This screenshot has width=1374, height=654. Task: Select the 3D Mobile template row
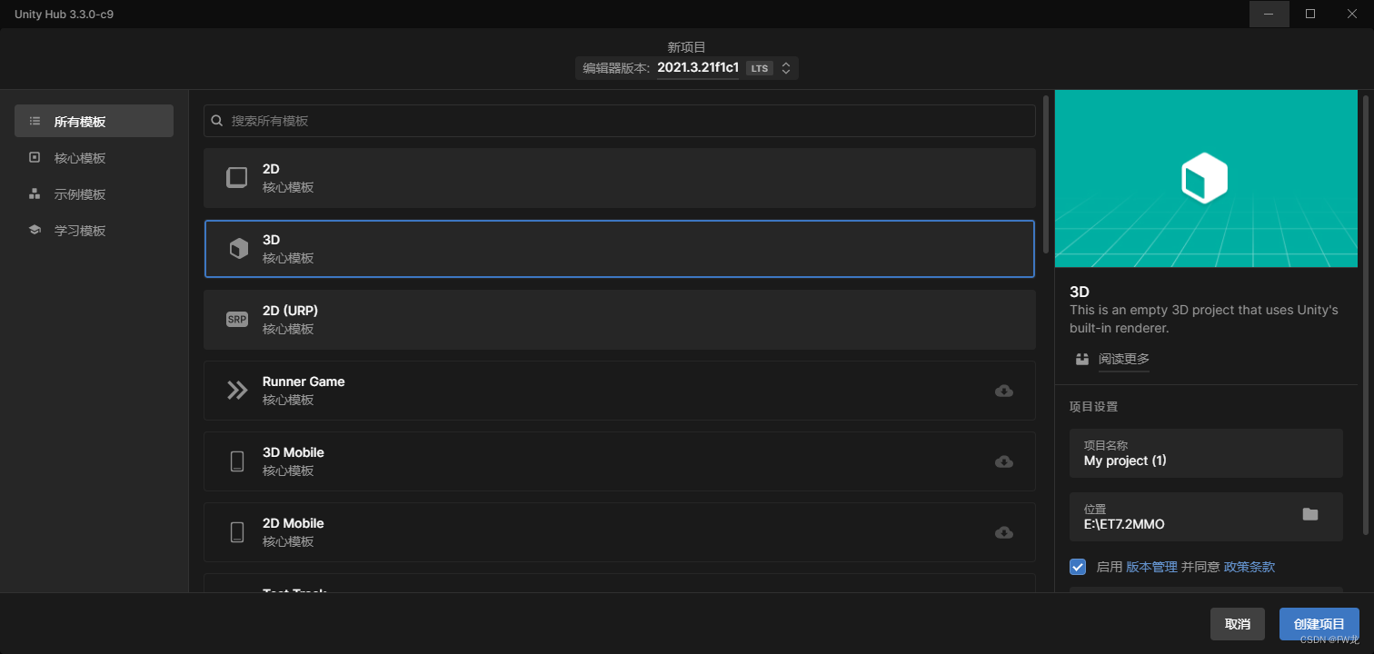[x=620, y=461]
